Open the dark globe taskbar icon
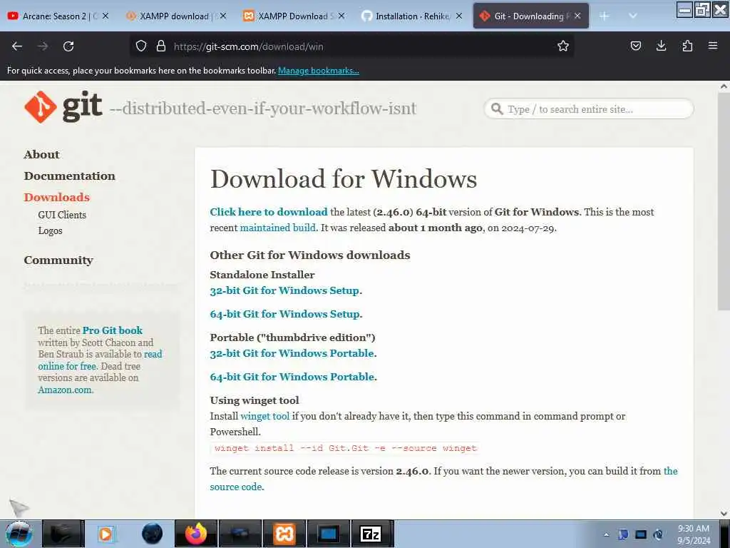Screen dimensions: 730x548 tap(153, 534)
